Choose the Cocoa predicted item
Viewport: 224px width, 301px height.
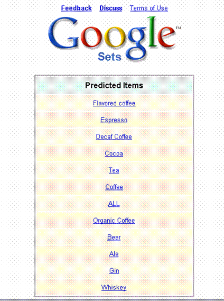114,153
